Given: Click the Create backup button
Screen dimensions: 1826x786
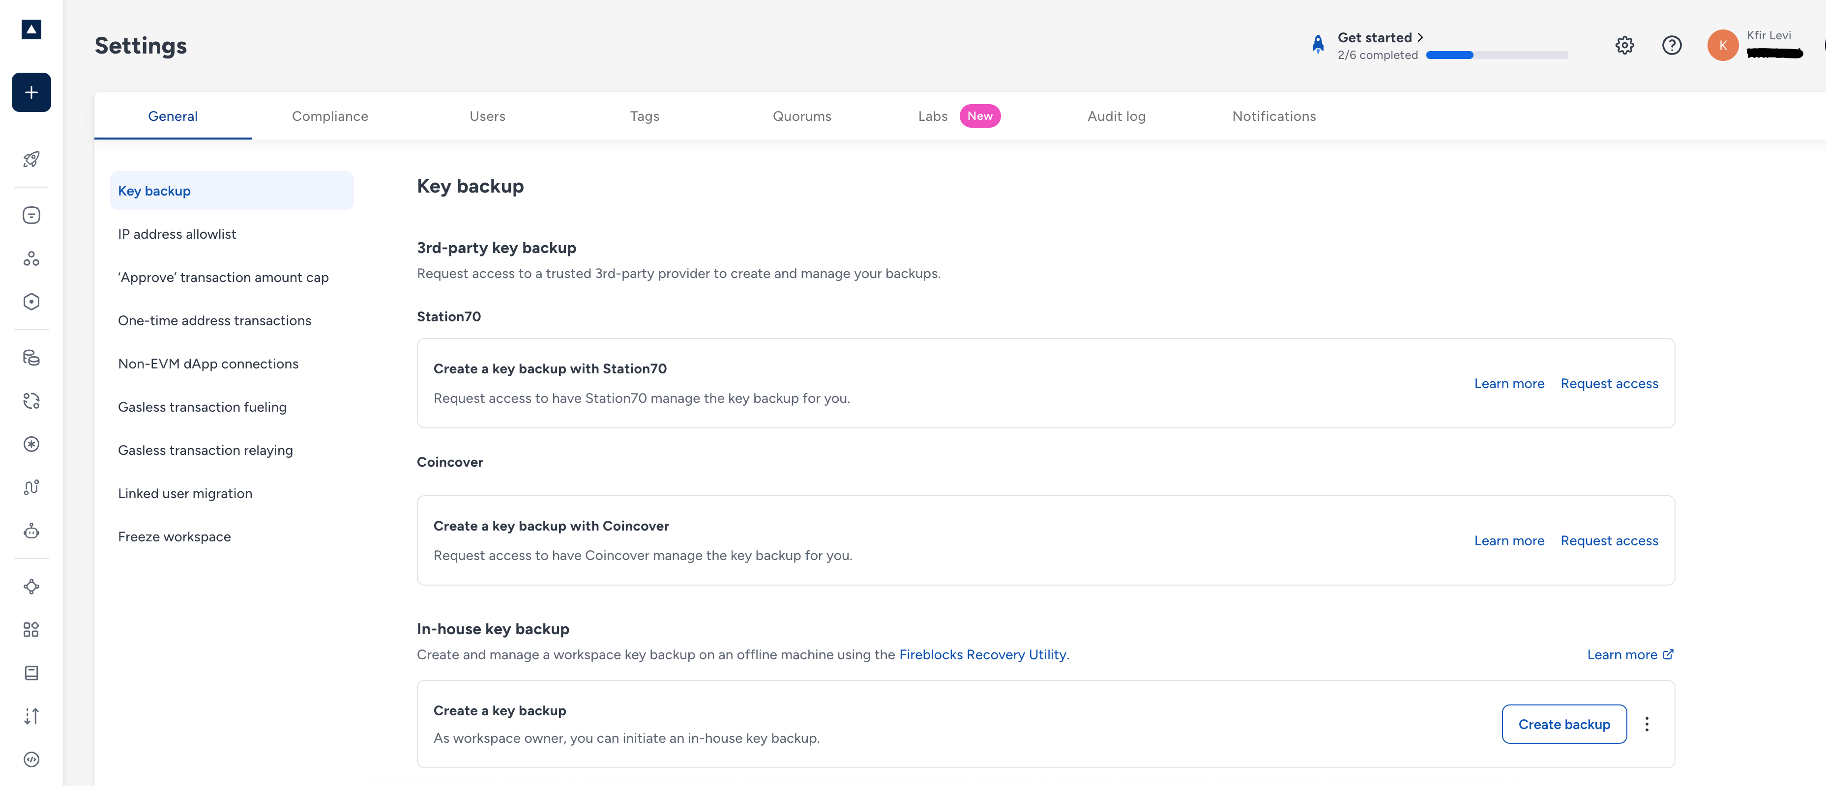Looking at the screenshot, I should pos(1564,724).
